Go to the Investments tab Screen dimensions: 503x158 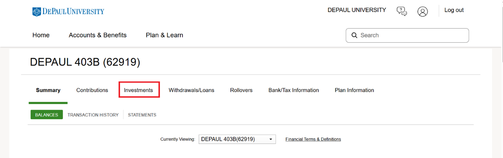[139, 90]
